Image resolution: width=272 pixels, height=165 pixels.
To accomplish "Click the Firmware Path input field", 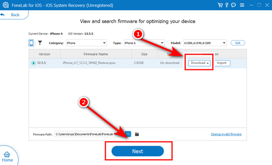I will 90,134.
